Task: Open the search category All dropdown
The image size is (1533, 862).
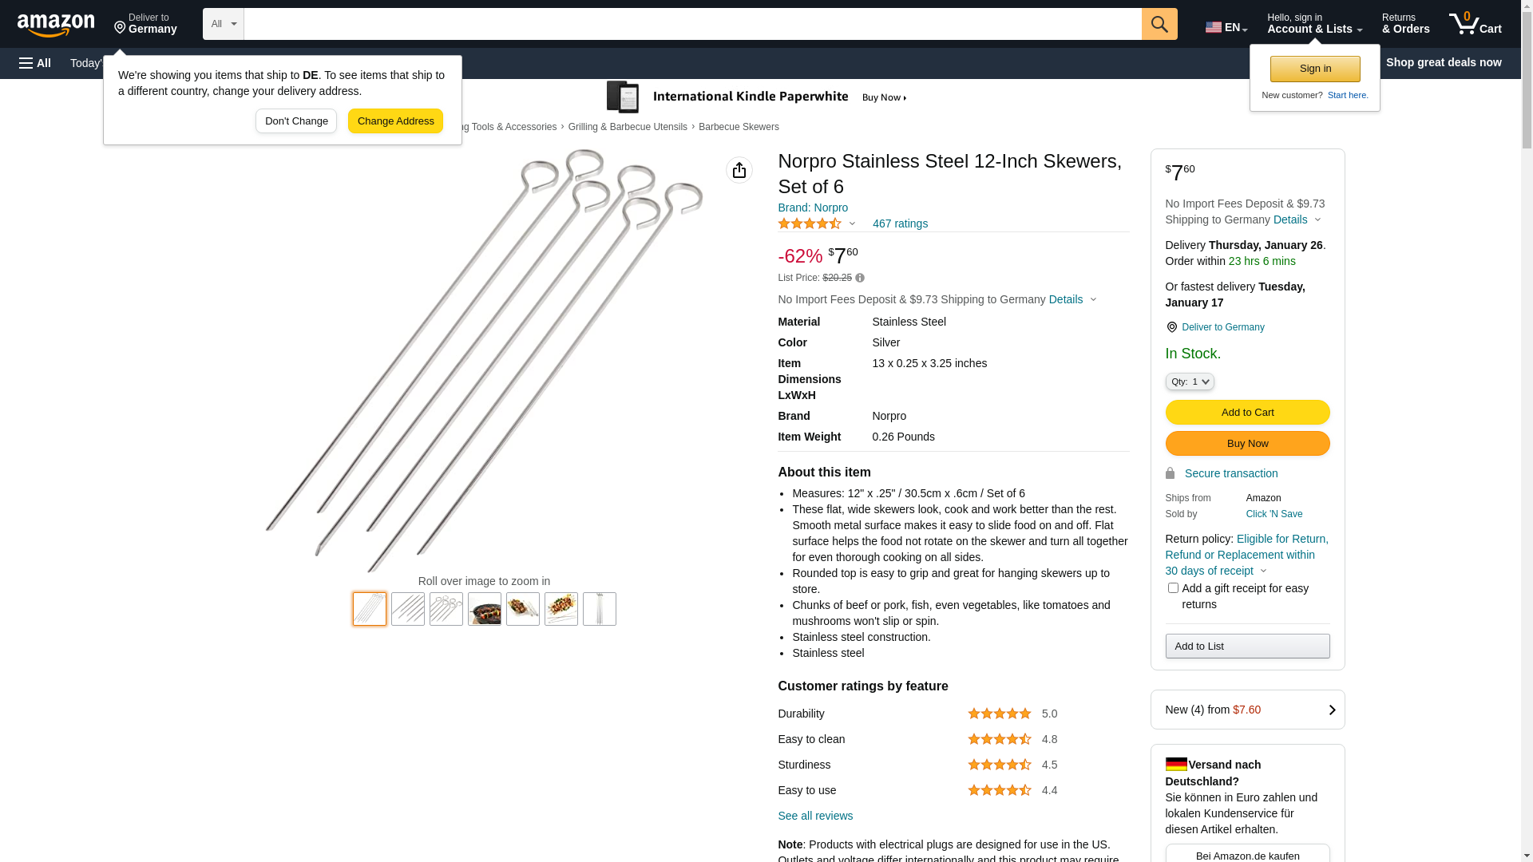Action: pyautogui.click(x=223, y=24)
